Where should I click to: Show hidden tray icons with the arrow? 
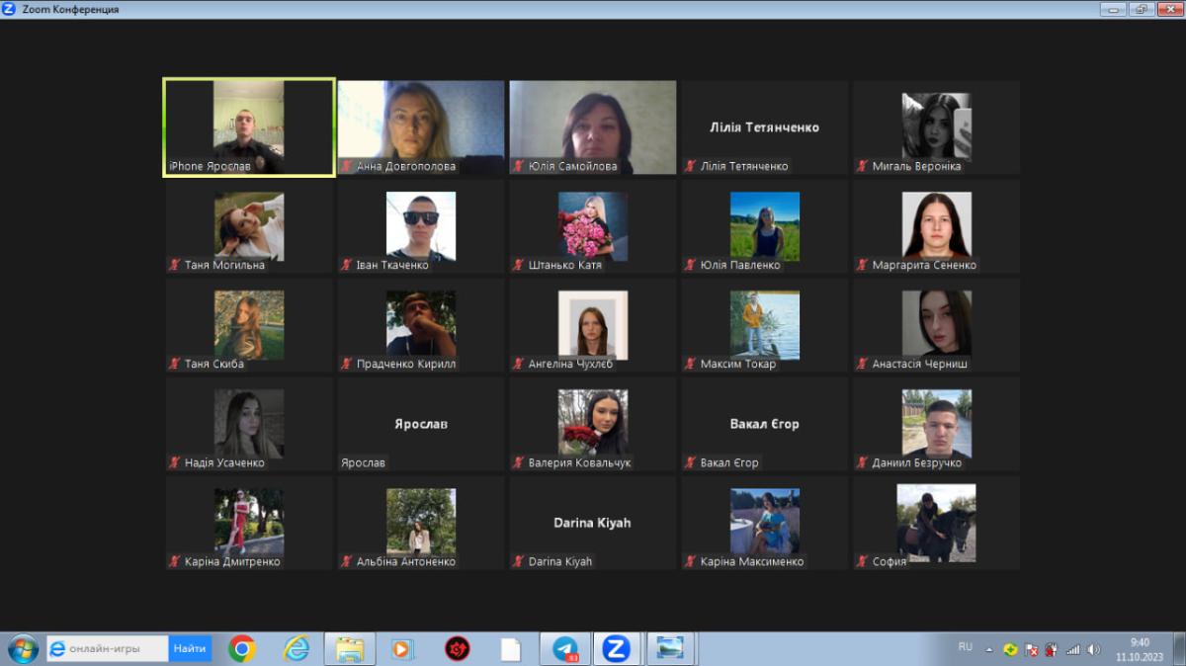pyautogui.click(x=989, y=649)
